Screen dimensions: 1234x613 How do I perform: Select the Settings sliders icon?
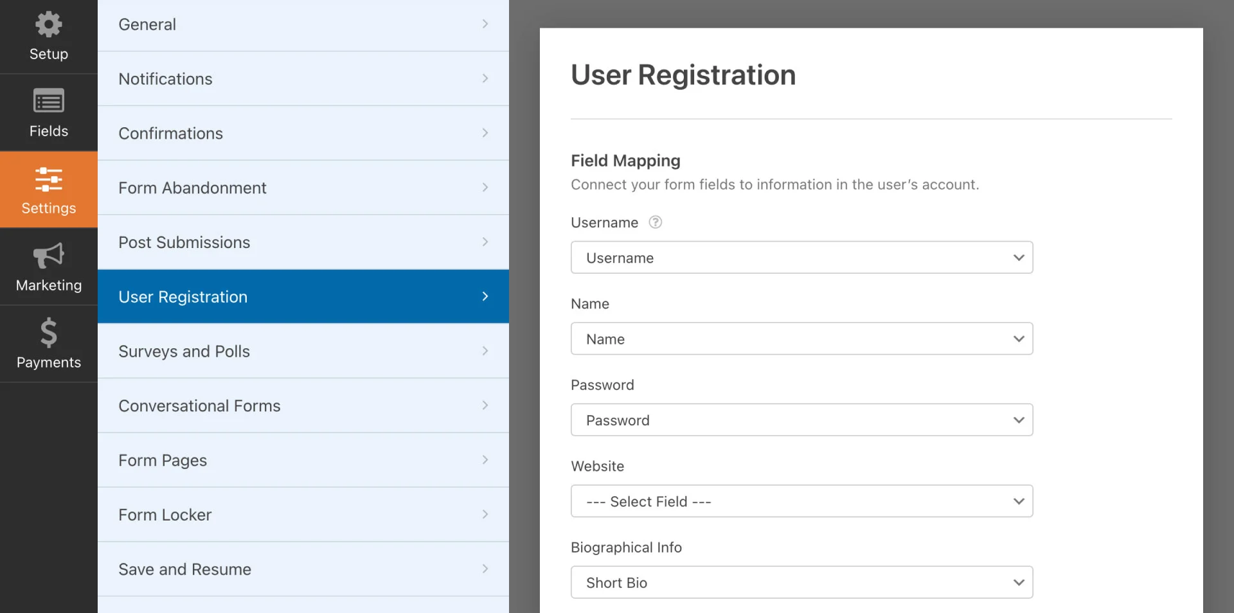coord(48,179)
